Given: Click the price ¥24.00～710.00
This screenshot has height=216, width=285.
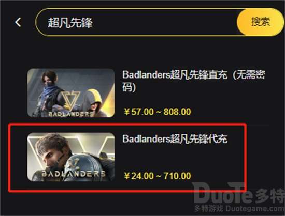Looking at the screenshot, I should [x=158, y=176].
